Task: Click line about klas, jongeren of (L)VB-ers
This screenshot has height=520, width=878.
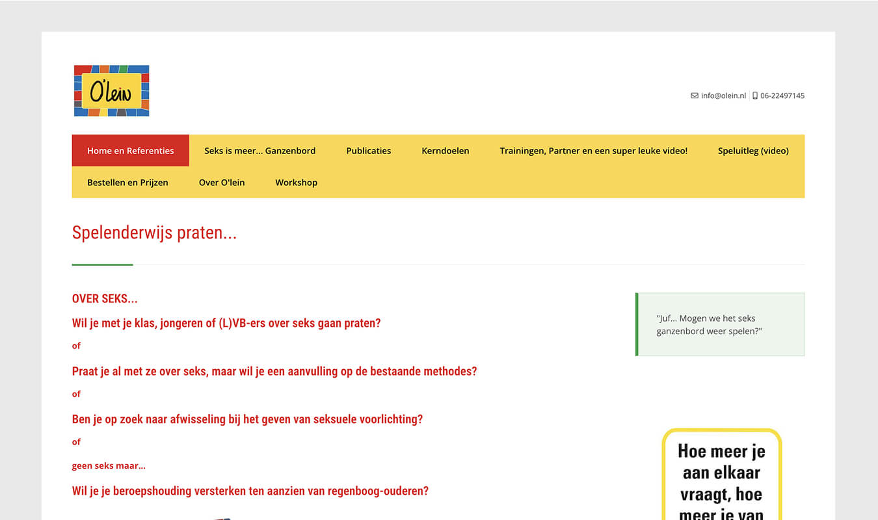Action: point(226,323)
